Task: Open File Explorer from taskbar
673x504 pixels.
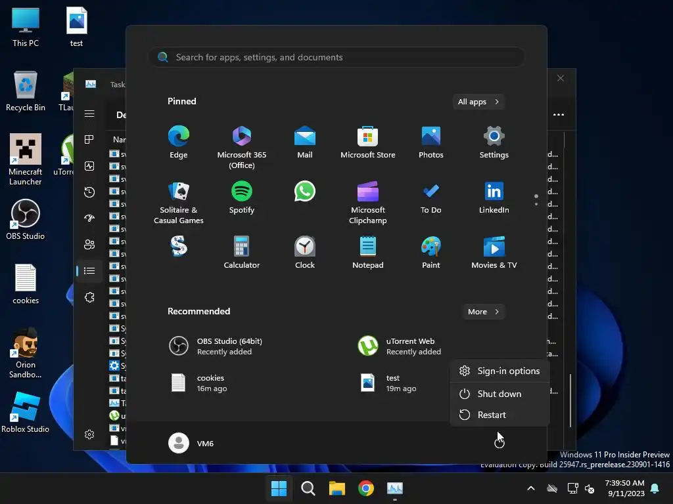Action: pyautogui.click(x=337, y=488)
